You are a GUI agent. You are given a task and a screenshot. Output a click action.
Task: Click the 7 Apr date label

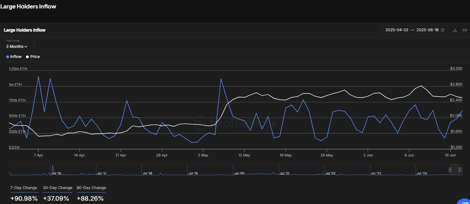[x=38, y=155]
